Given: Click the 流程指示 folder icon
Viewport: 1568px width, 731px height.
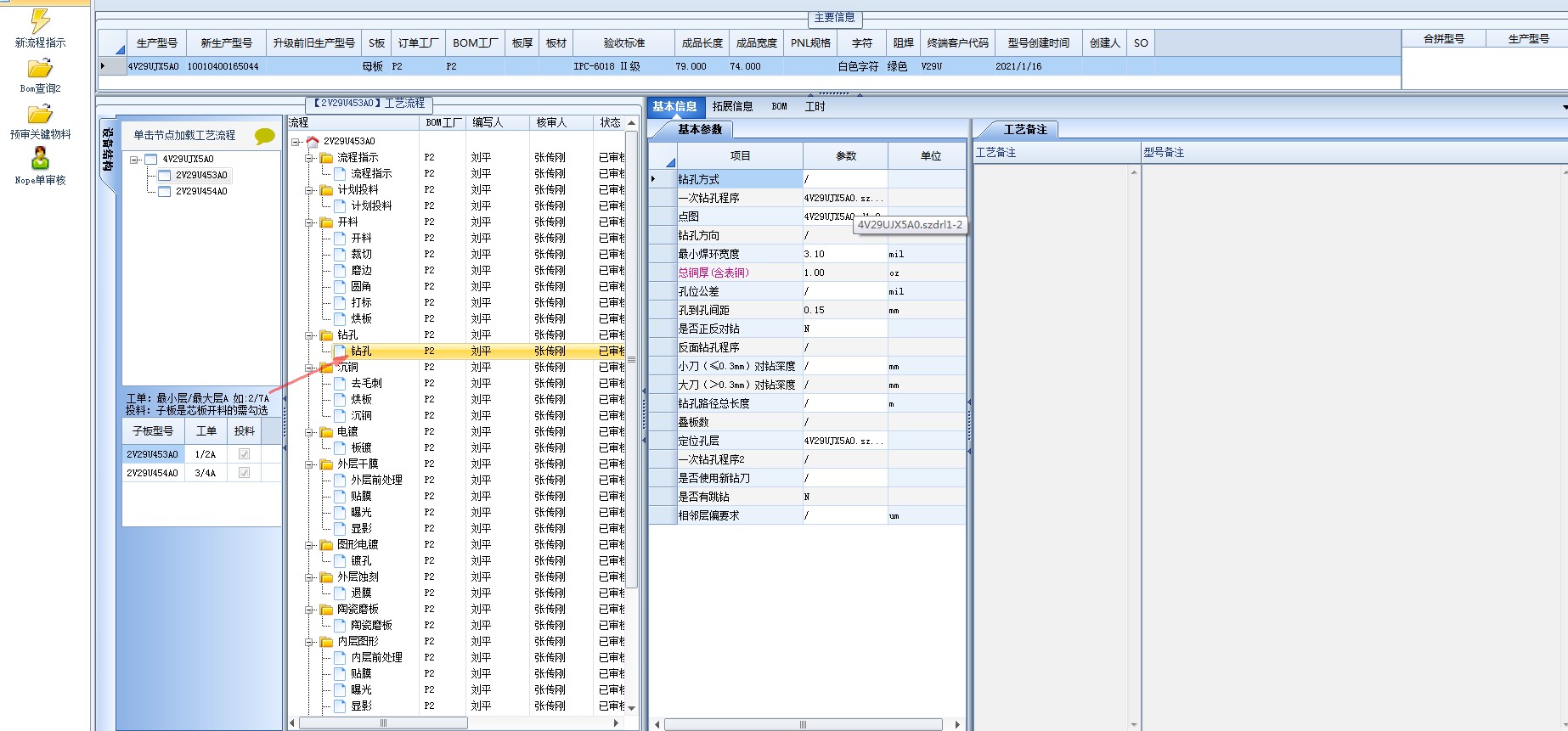Looking at the screenshot, I should (x=326, y=157).
